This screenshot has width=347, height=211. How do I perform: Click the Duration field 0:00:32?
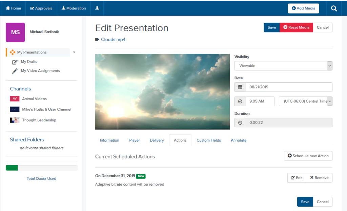(x=289, y=123)
